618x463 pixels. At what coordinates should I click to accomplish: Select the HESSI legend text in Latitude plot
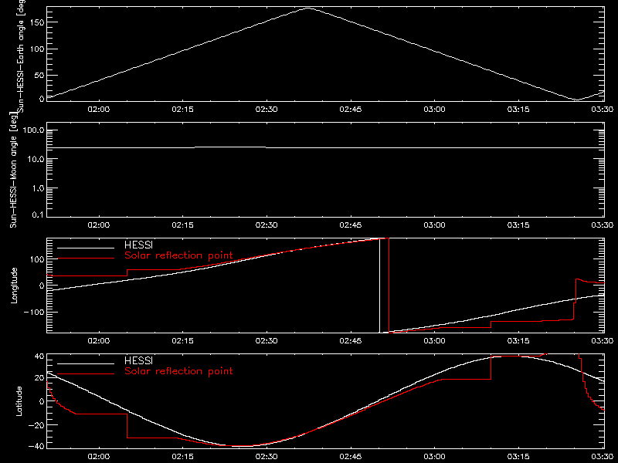pyautogui.click(x=138, y=360)
